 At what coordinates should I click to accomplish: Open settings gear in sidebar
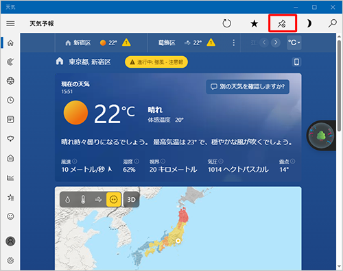(10, 261)
